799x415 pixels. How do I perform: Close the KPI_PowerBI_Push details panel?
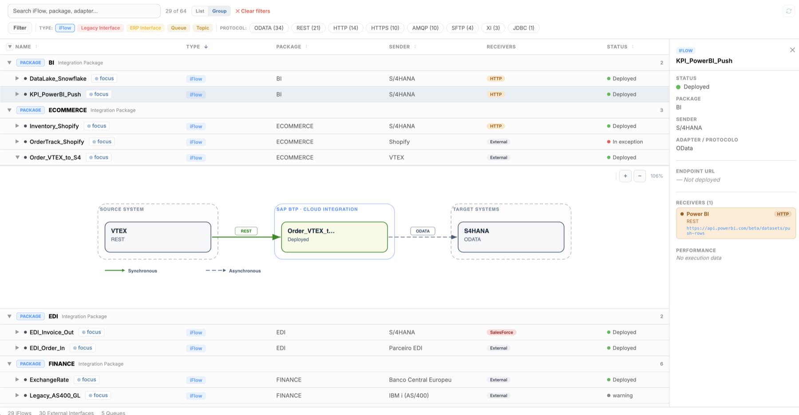792,50
